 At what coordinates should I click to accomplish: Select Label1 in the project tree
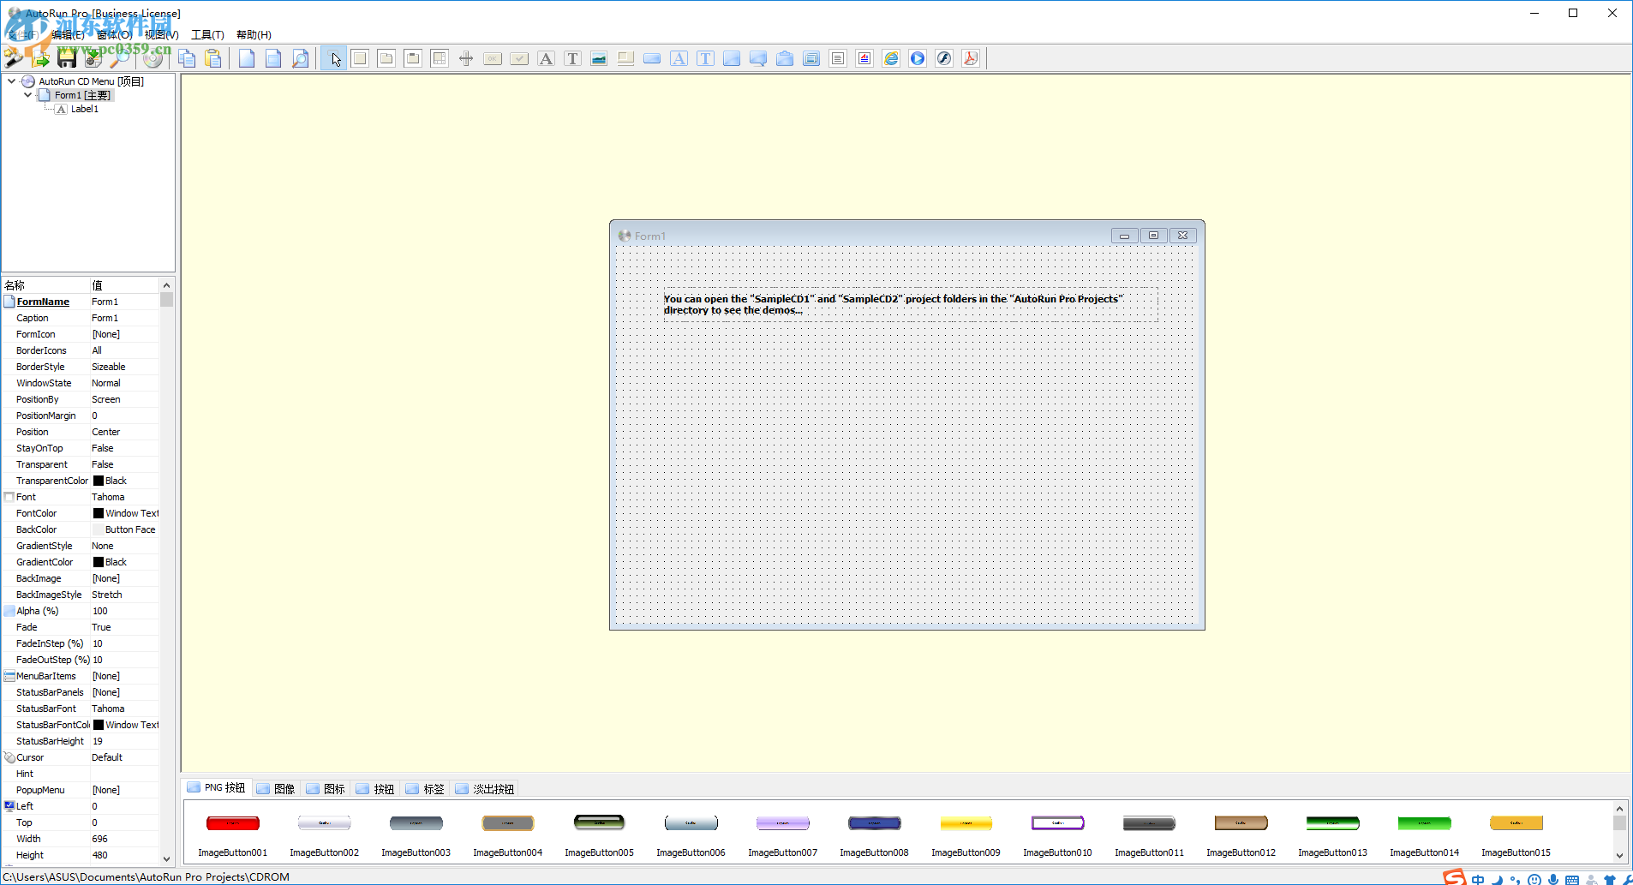click(x=84, y=109)
